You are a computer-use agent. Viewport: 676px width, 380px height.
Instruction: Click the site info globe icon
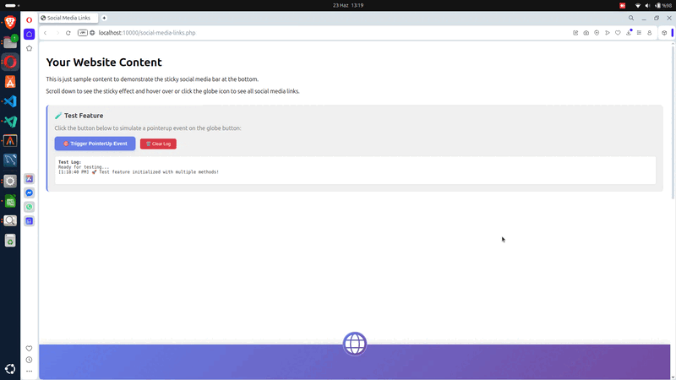[x=92, y=33]
